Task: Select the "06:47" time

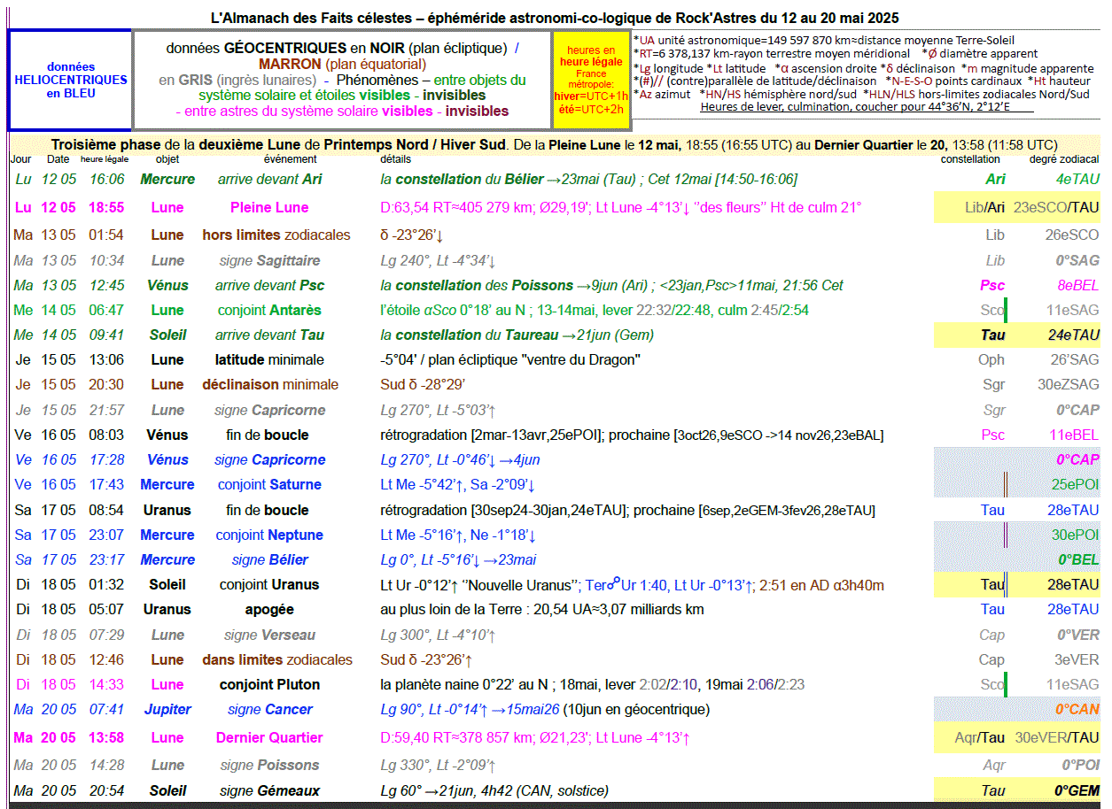Action: 106,310
